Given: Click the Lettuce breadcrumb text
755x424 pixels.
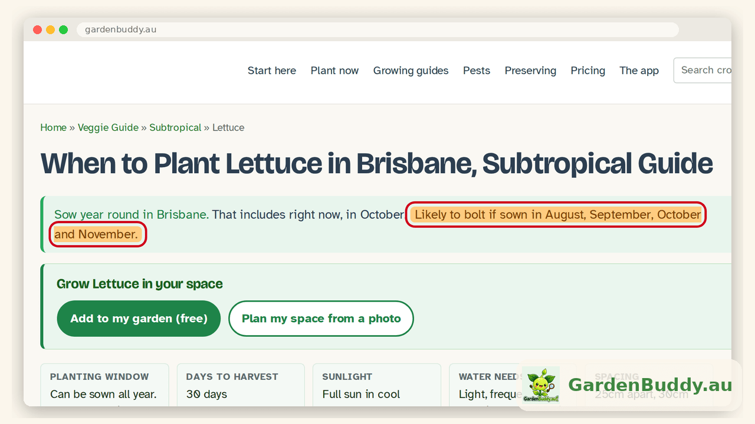Looking at the screenshot, I should click(228, 127).
